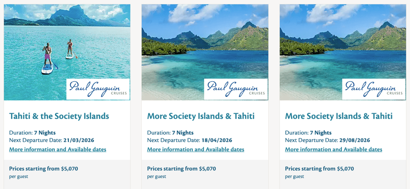Click the 18/04/2026 next departure date
Screen dimensions: 410x189
(x=217, y=140)
